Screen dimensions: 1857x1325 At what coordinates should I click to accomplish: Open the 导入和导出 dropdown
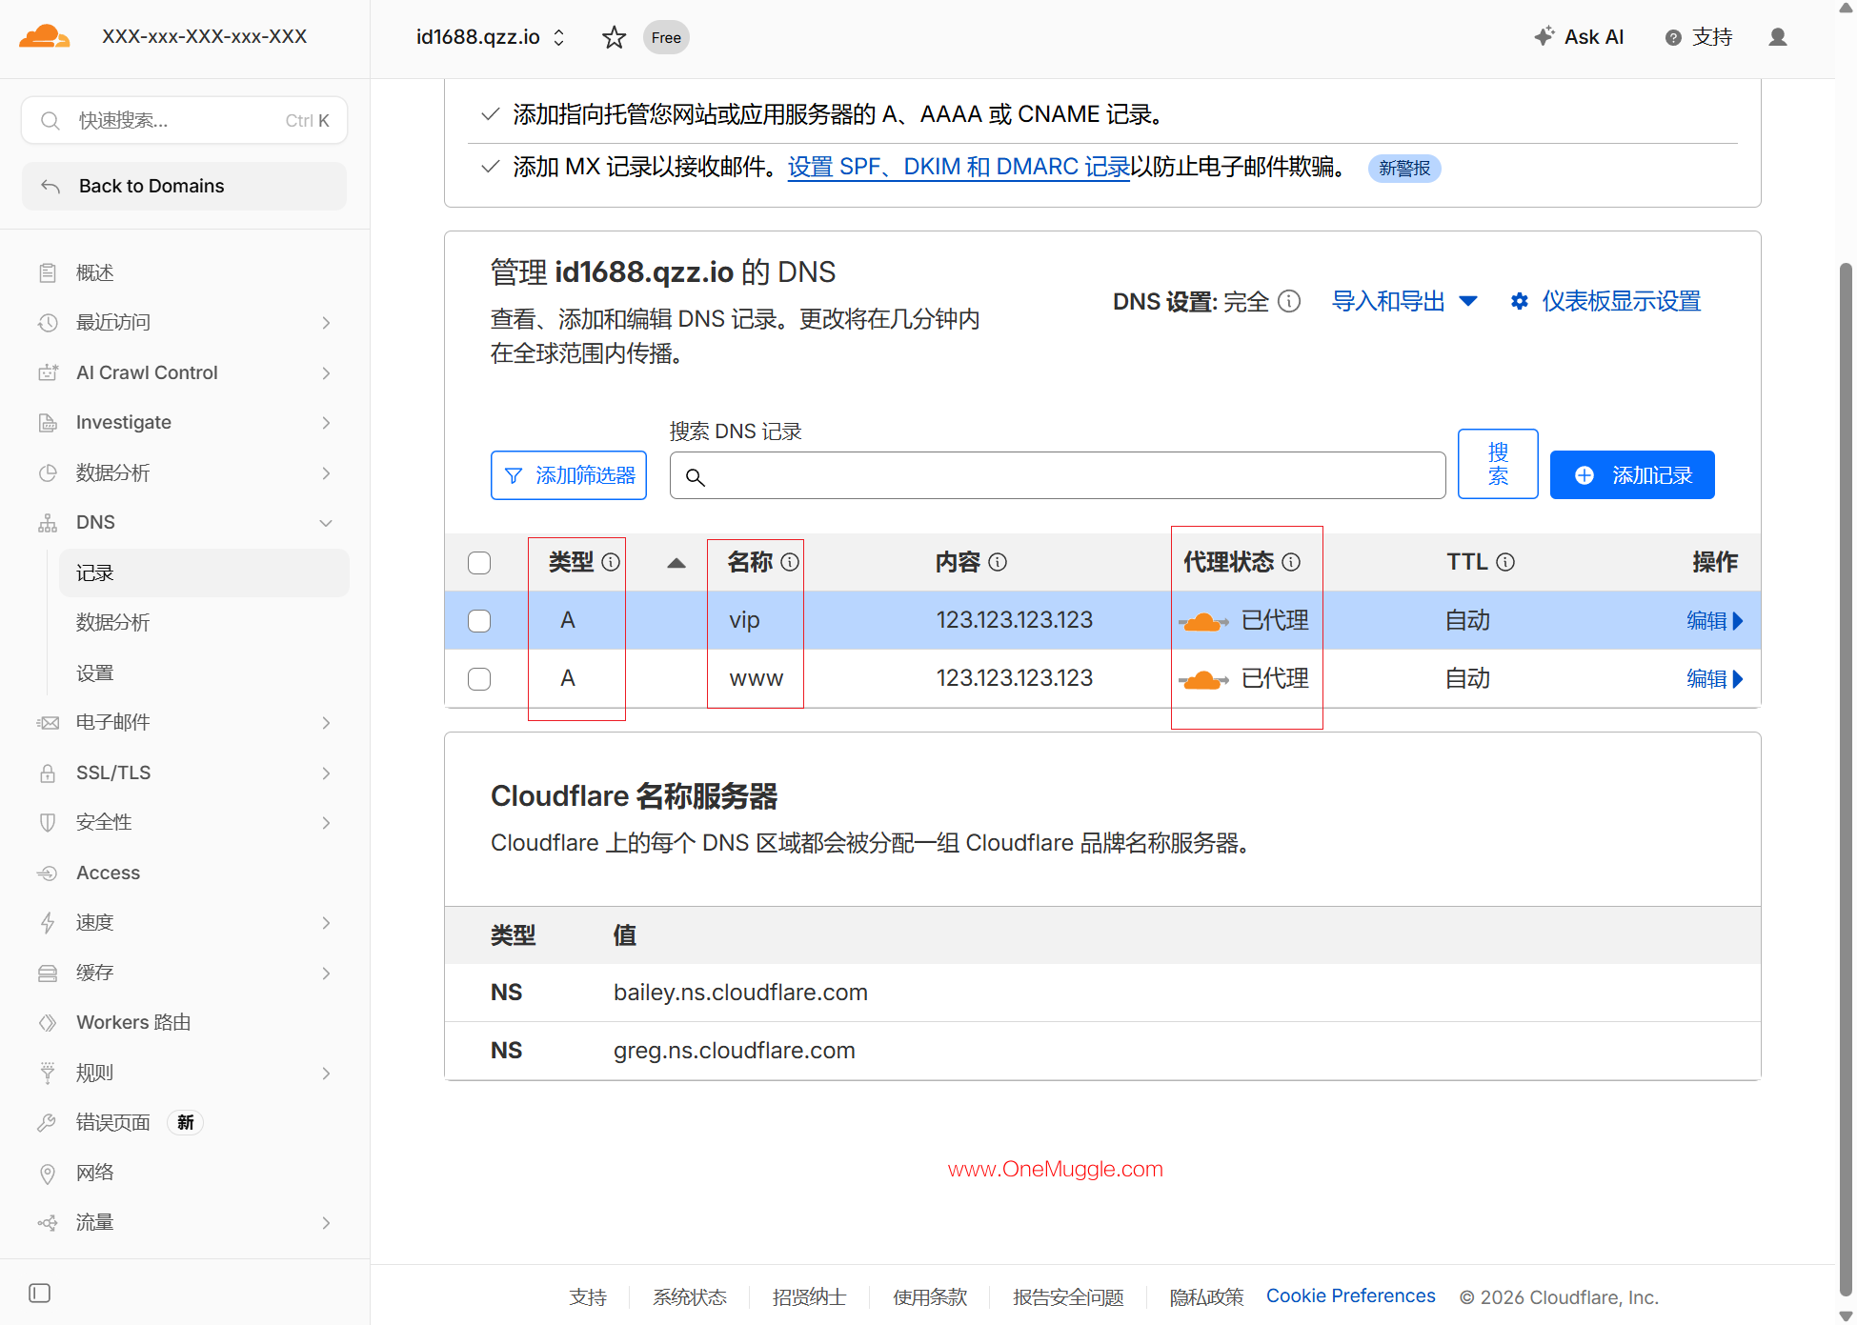click(x=1404, y=302)
